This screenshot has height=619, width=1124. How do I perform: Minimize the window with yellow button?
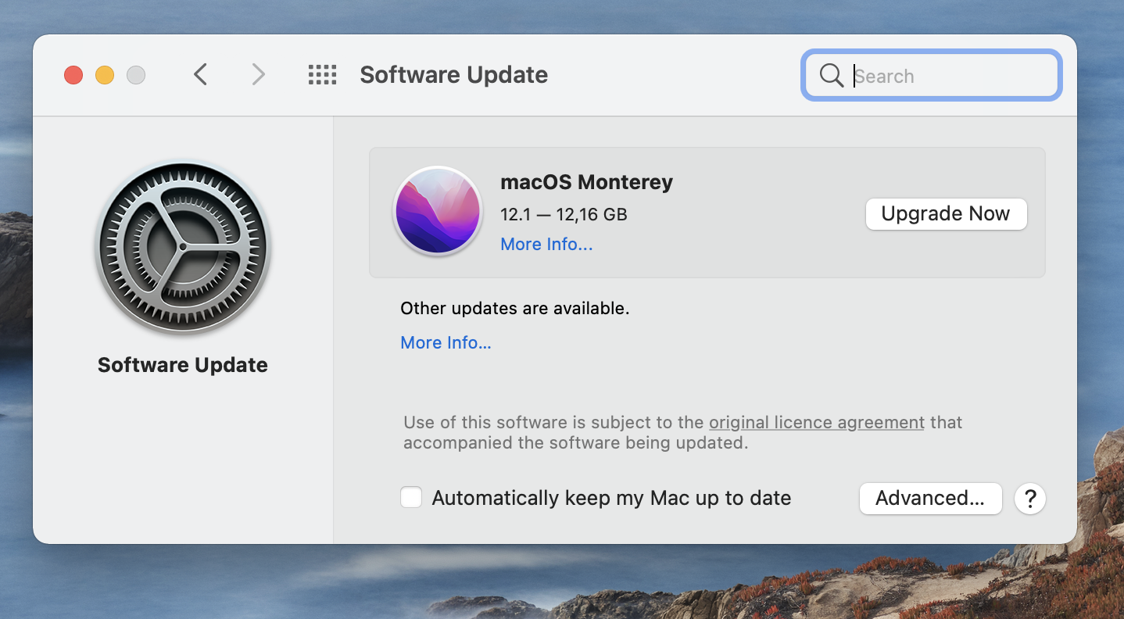tap(105, 75)
